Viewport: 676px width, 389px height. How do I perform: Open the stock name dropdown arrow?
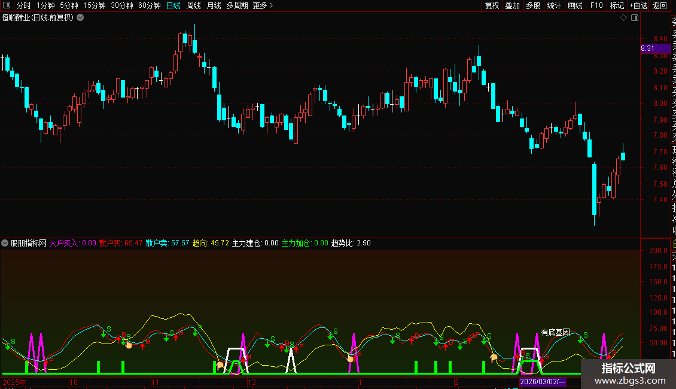pos(80,18)
